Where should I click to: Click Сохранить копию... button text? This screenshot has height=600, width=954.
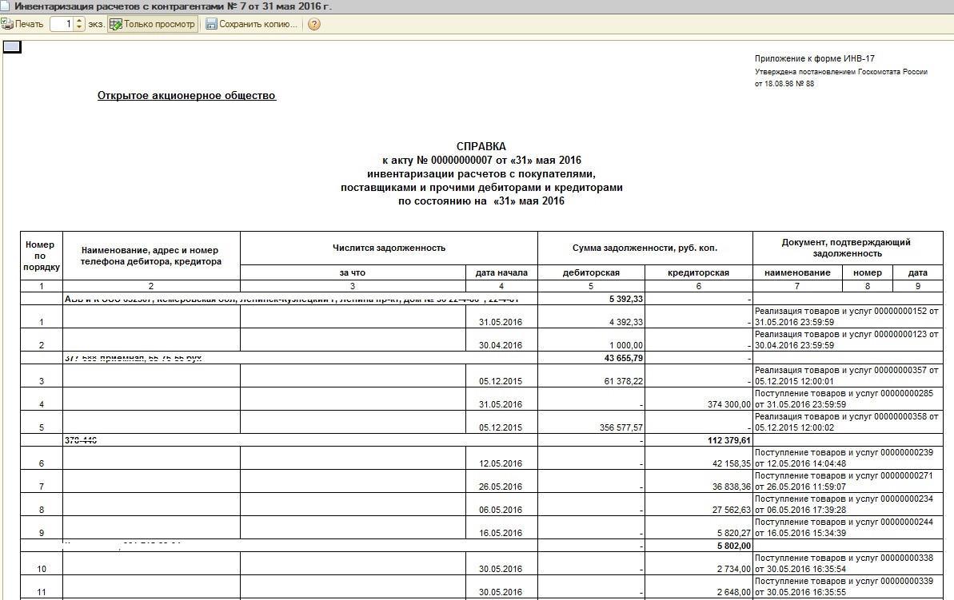258,24
